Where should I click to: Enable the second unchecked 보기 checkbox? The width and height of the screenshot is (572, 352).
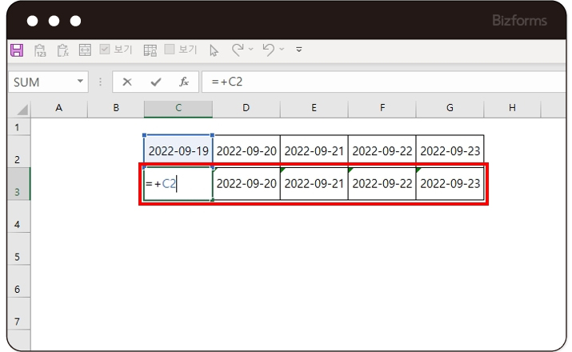(170, 50)
